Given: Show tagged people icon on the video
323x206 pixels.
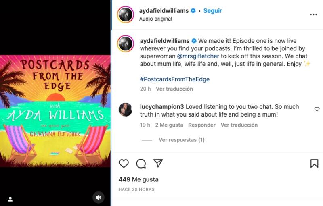Looking at the screenshot, I should 10,199.
